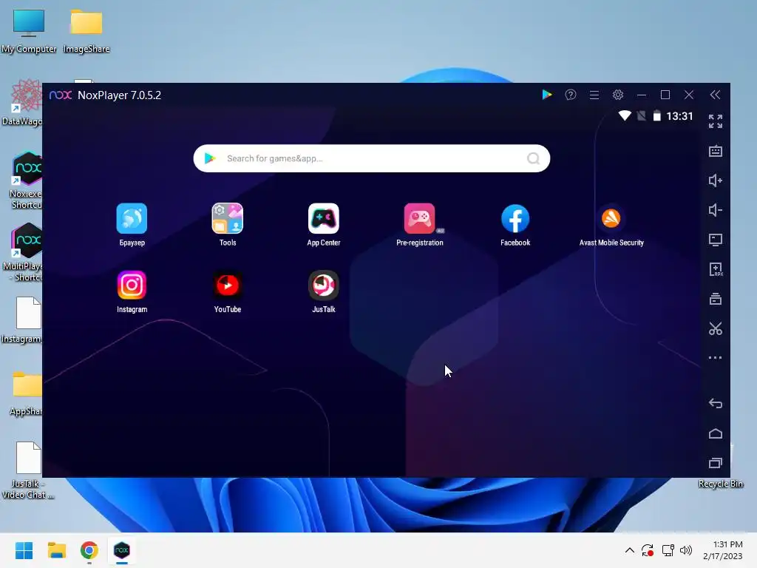Click the update sync tray icon
Image resolution: width=757 pixels, height=568 pixels.
pyautogui.click(x=648, y=550)
